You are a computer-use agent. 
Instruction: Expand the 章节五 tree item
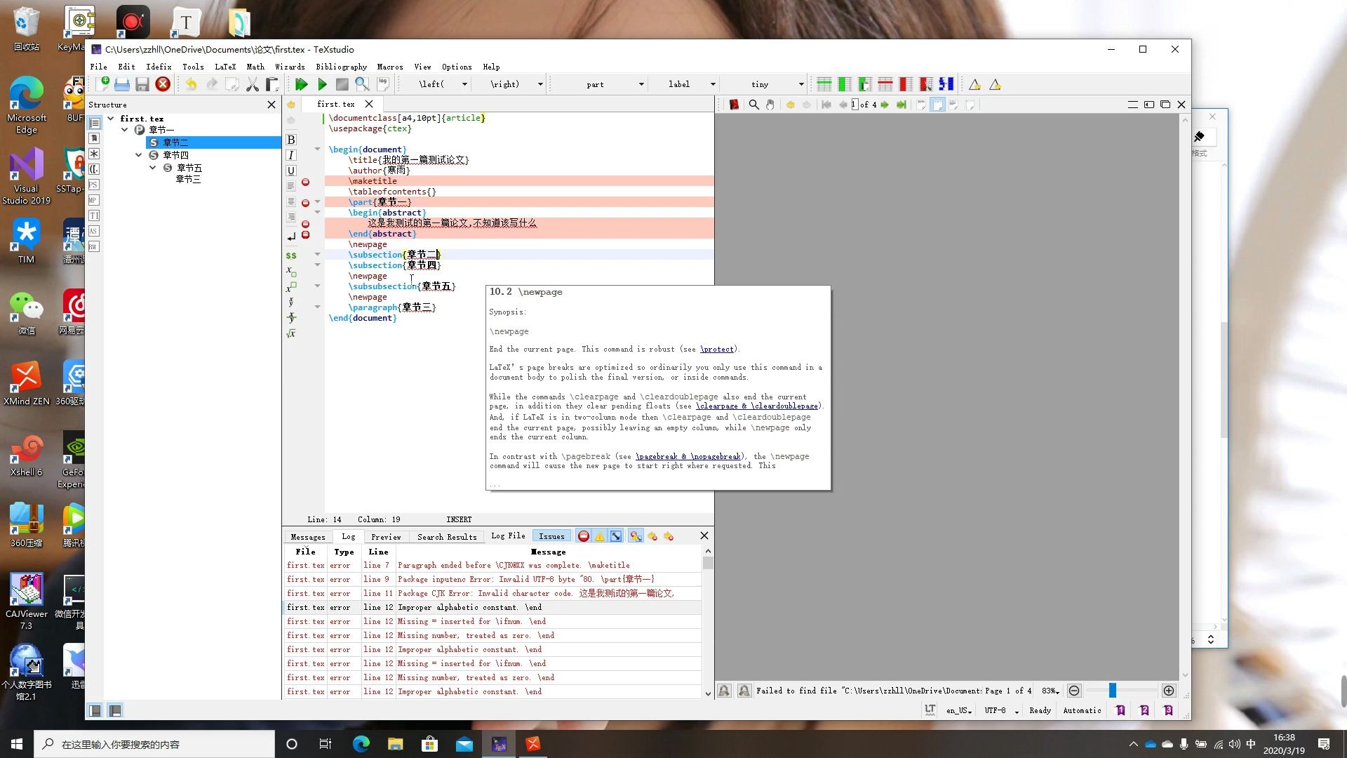point(153,168)
